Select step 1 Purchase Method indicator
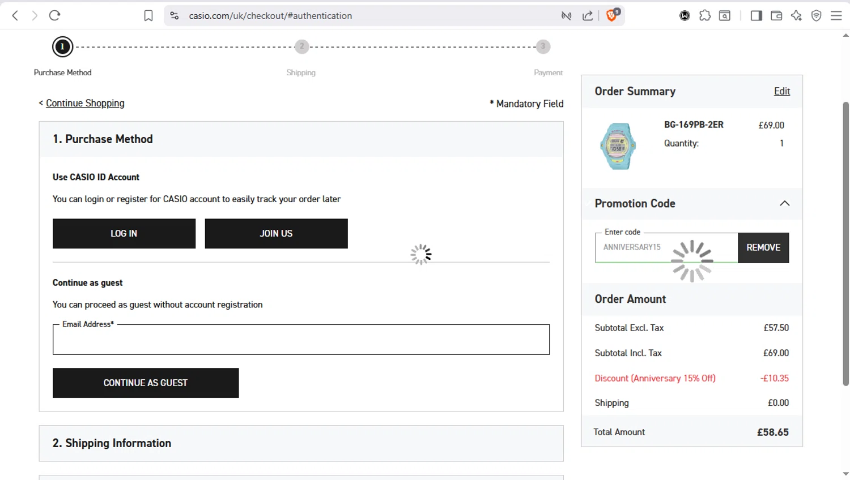The image size is (850, 480). pos(62,46)
